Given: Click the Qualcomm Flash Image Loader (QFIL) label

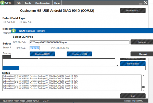Looking at the screenshot, I should 21,101.
